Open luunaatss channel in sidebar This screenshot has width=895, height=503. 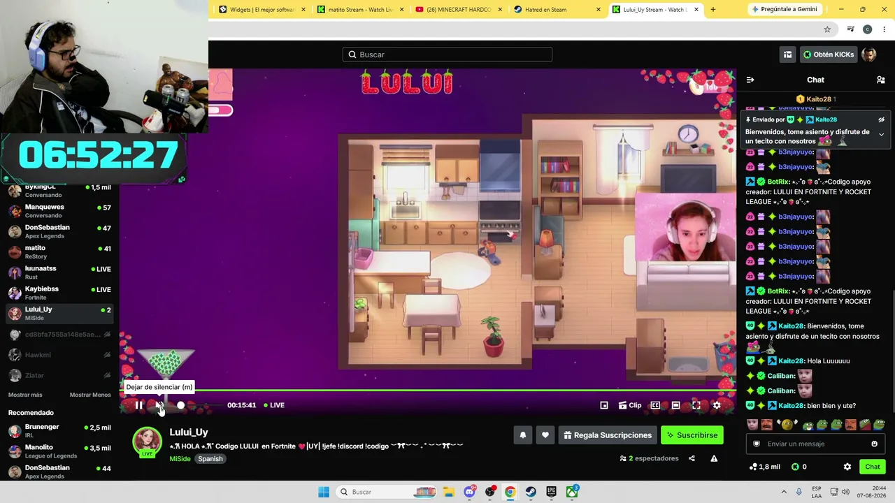[59, 272]
